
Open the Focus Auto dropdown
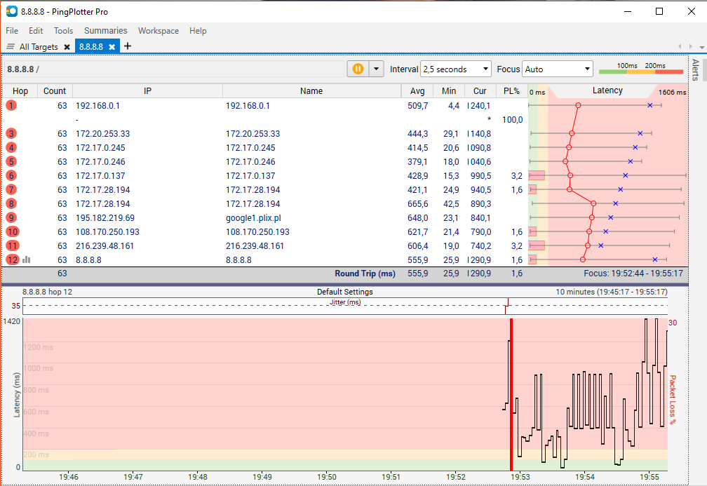point(557,69)
